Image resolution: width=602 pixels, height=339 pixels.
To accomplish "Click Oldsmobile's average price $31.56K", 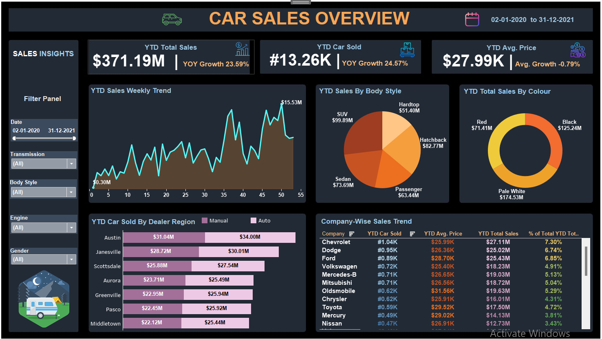I will (443, 291).
